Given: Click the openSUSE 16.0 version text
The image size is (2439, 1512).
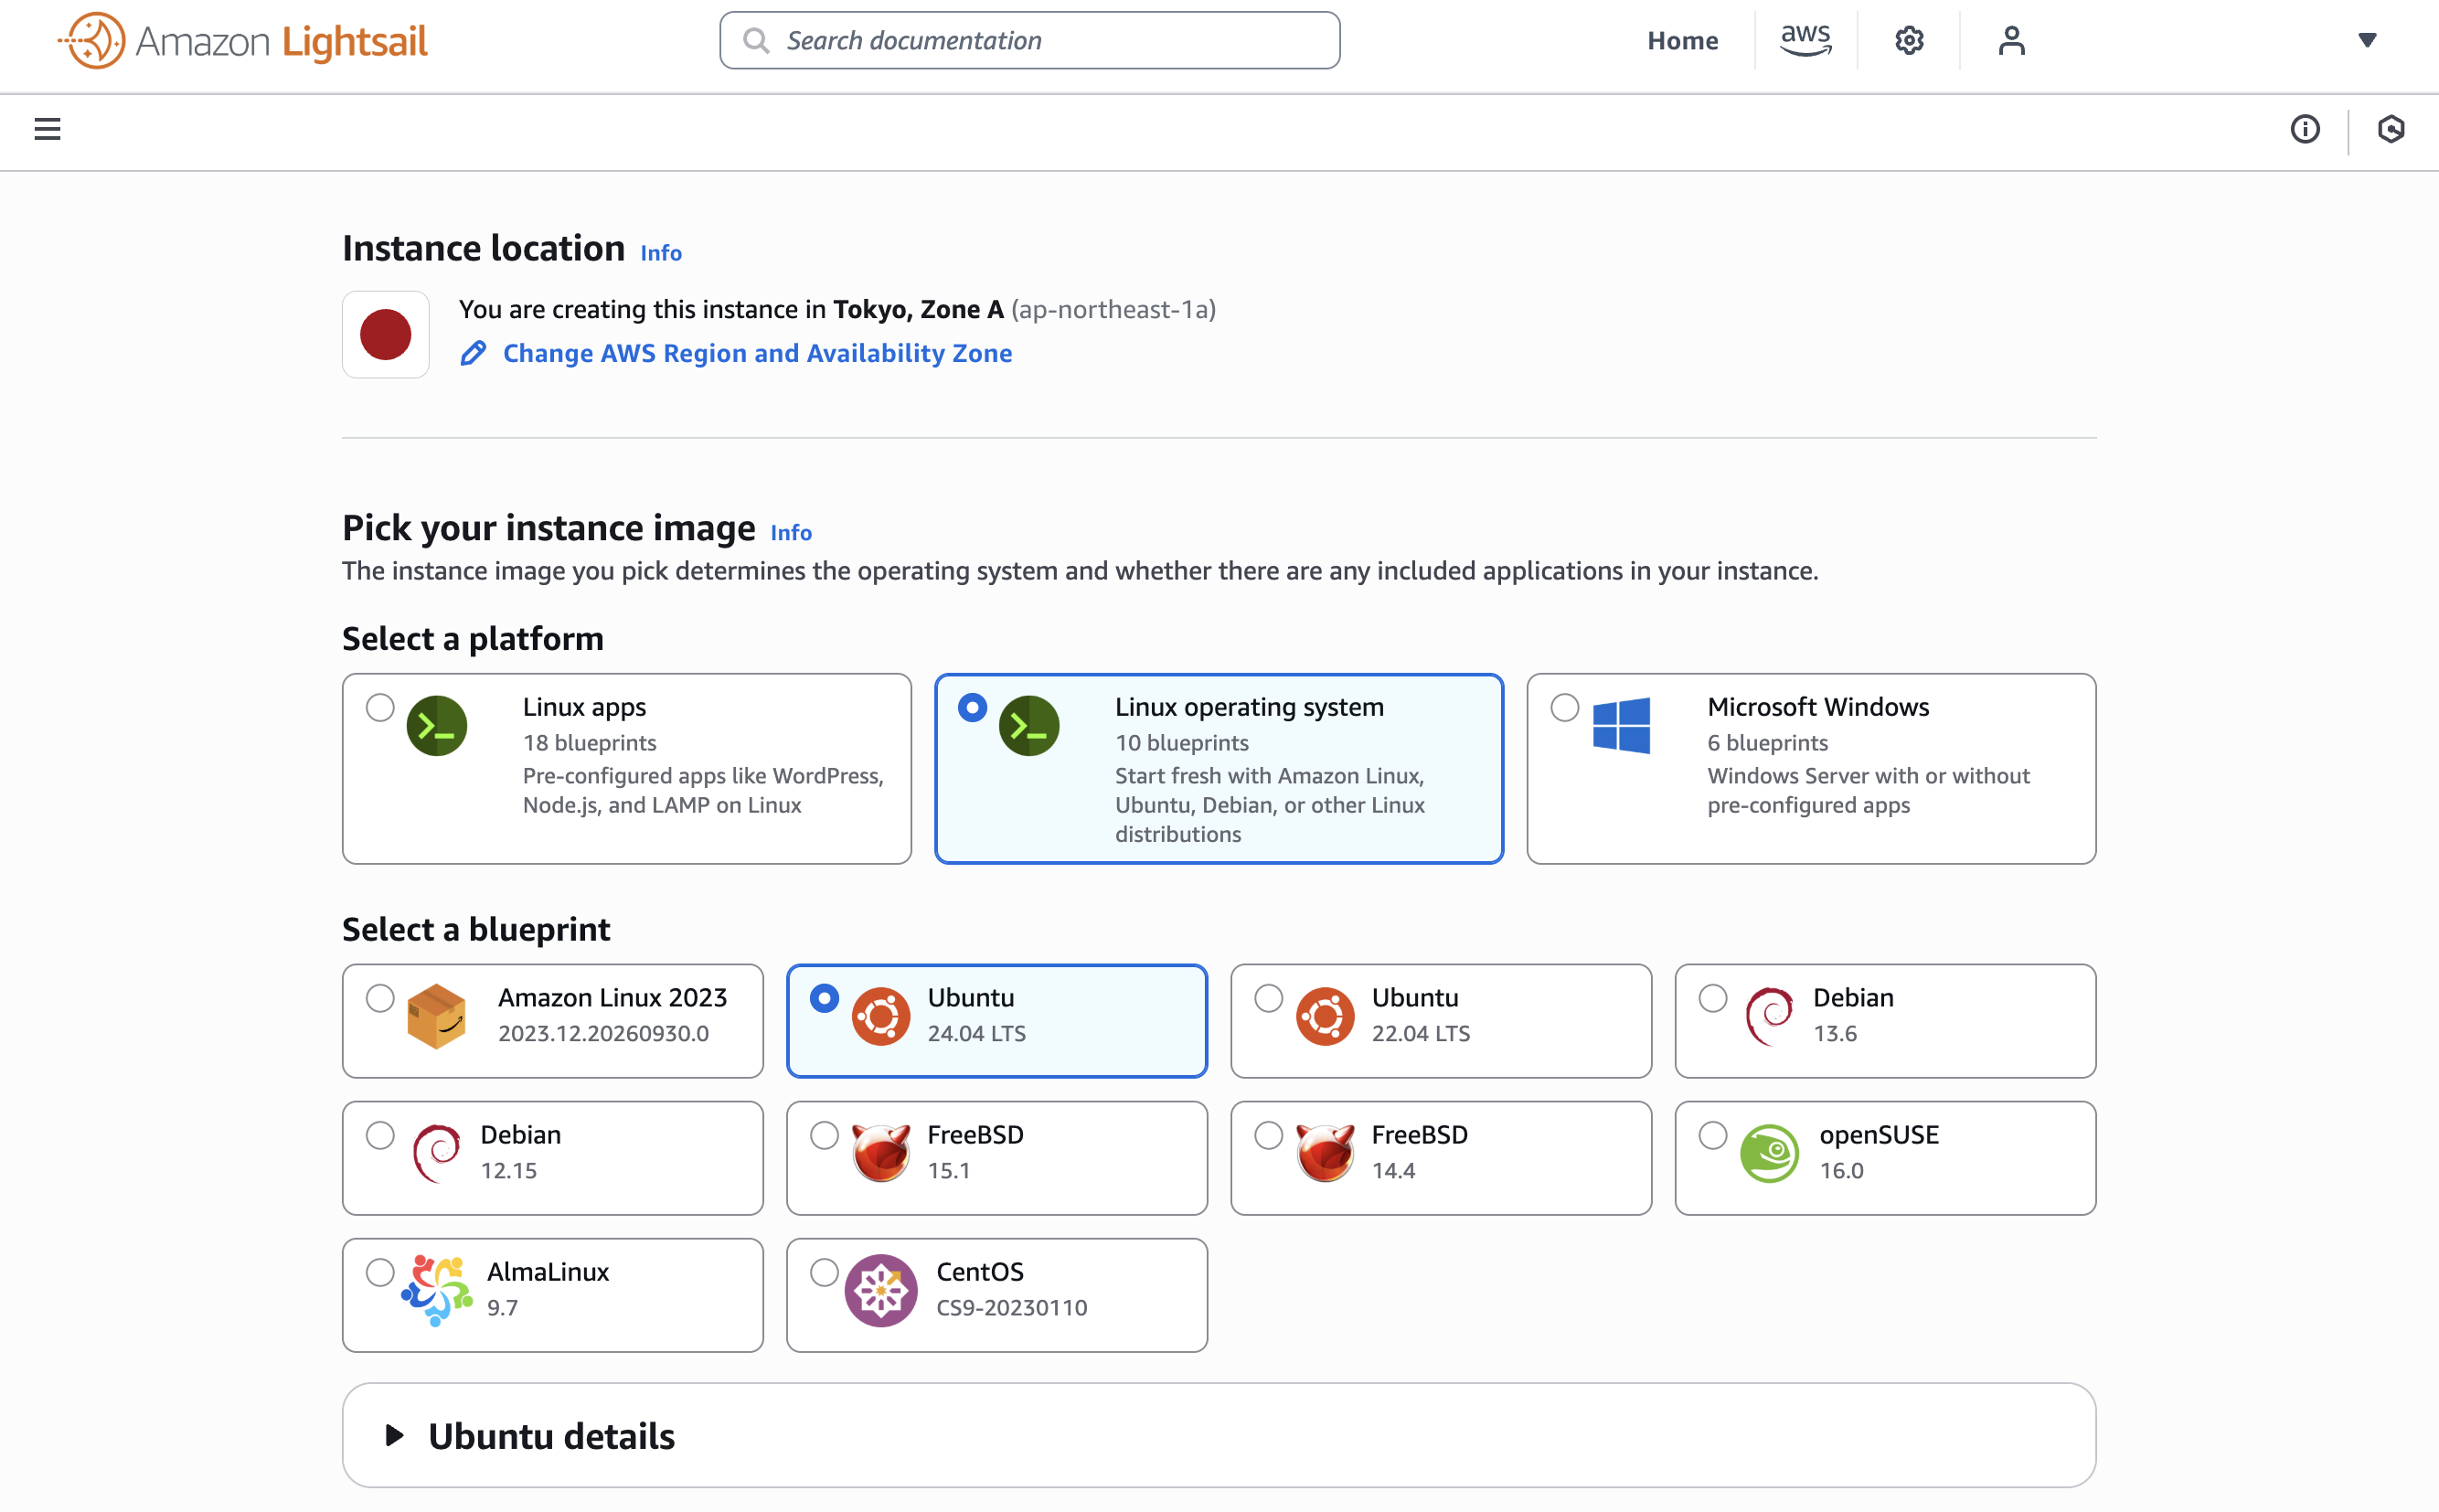Looking at the screenshot, I should (x=1841, y=1171).
